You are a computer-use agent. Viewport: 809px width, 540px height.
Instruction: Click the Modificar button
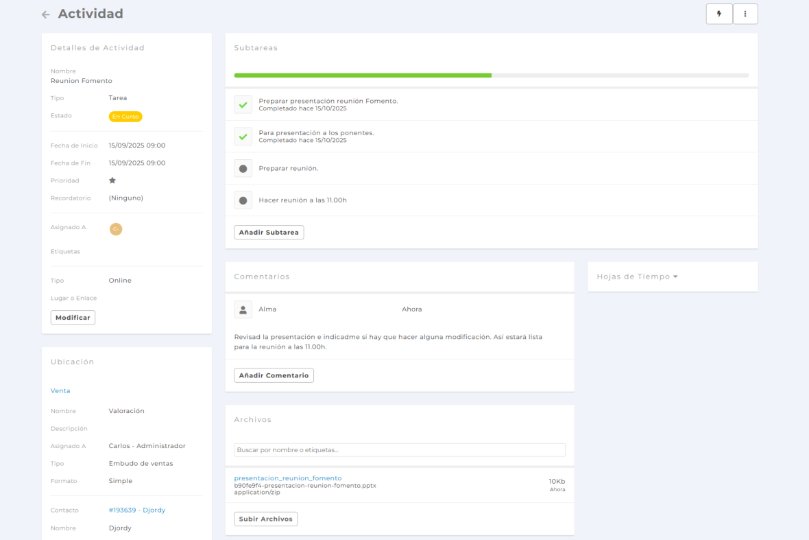[x=73, y=318]
